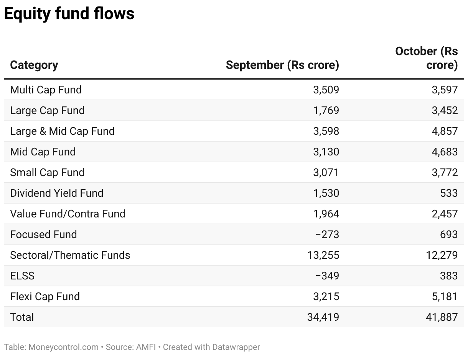Click the September (Rs crore) column header
This screenshot has height=356, width=468.
pos(282,65)
